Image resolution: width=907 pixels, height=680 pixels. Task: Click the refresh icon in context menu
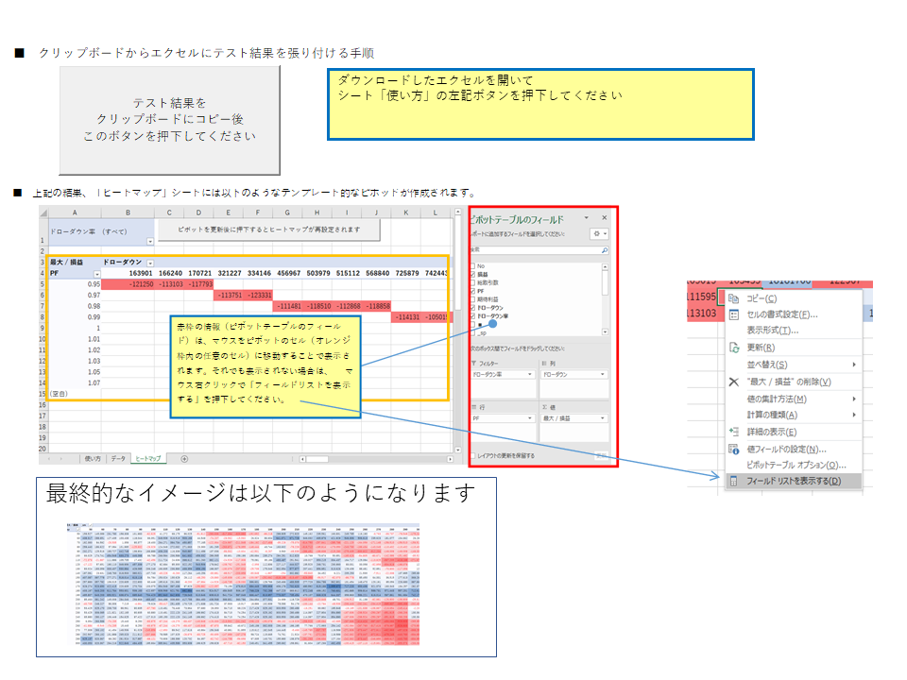tap(733, 348)
